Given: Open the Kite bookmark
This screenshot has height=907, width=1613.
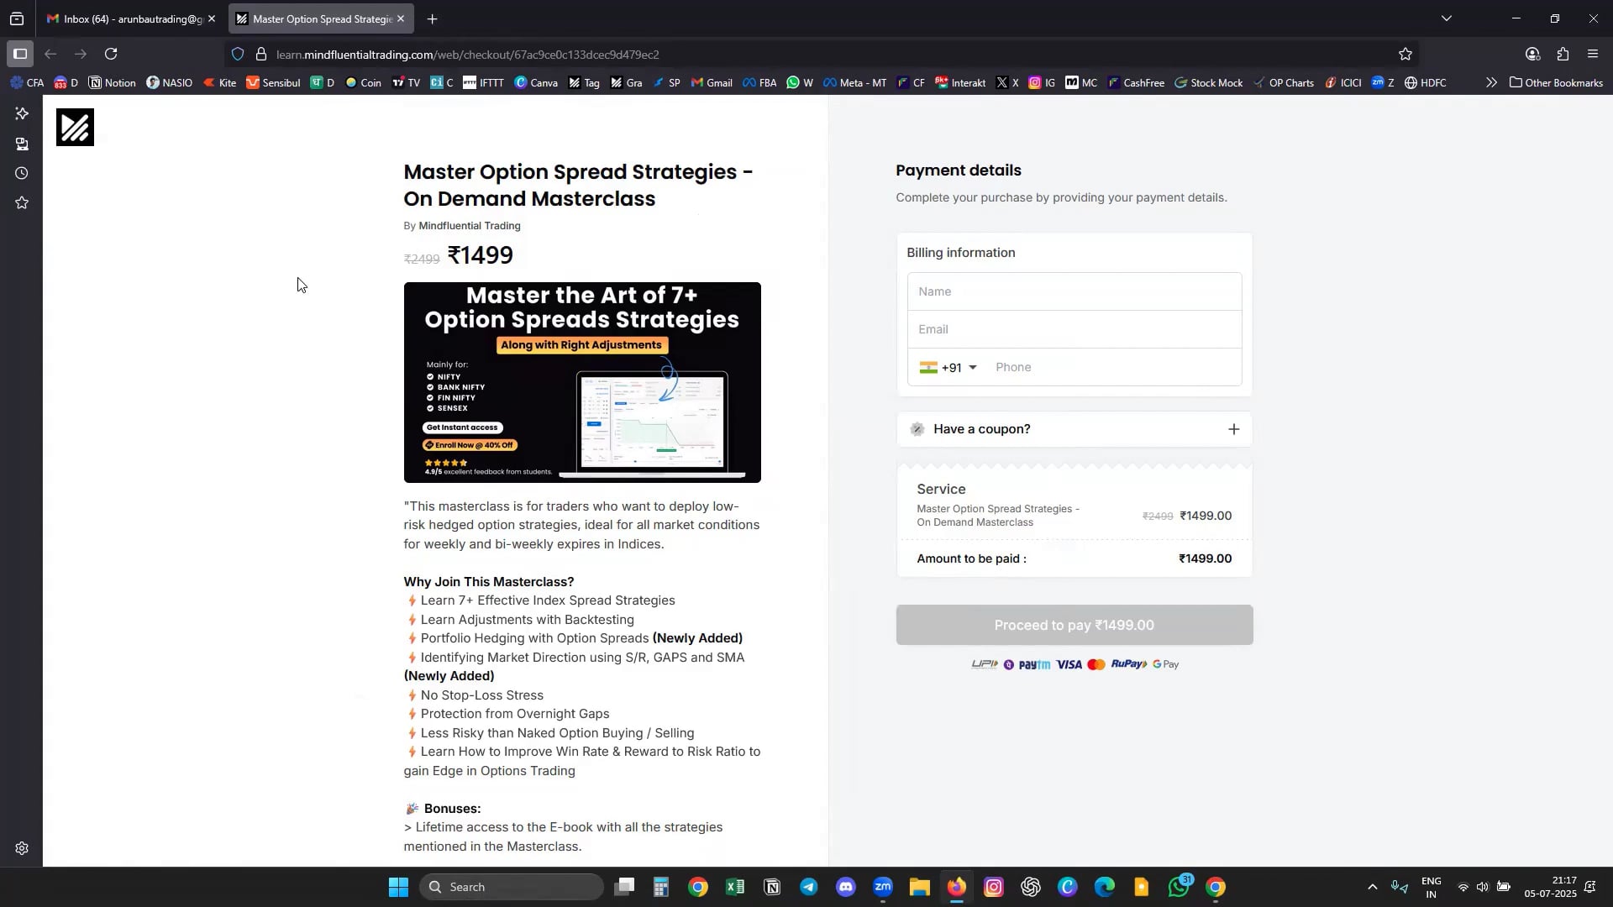Looking at the screenshot, I should coord(220,82).
